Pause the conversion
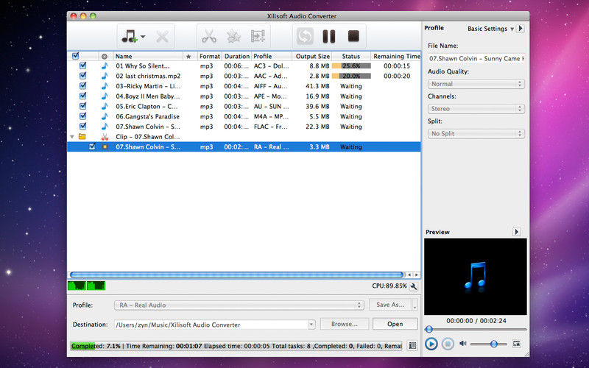Image resolution: width=589 pixels, height=368 pixels. coord(328,36)
